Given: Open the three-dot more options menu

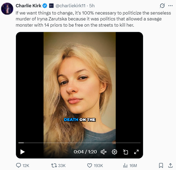Looking at the screenshot, I should [x=170, y=6].
